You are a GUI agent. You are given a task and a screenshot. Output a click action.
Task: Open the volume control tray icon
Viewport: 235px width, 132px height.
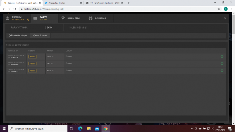pyautogui.click(x=212, y=129)
